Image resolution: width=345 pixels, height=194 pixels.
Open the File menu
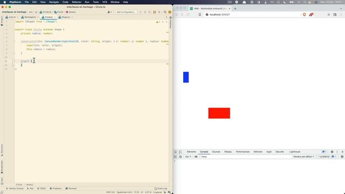pyautogui.click(x=26, y=2)
